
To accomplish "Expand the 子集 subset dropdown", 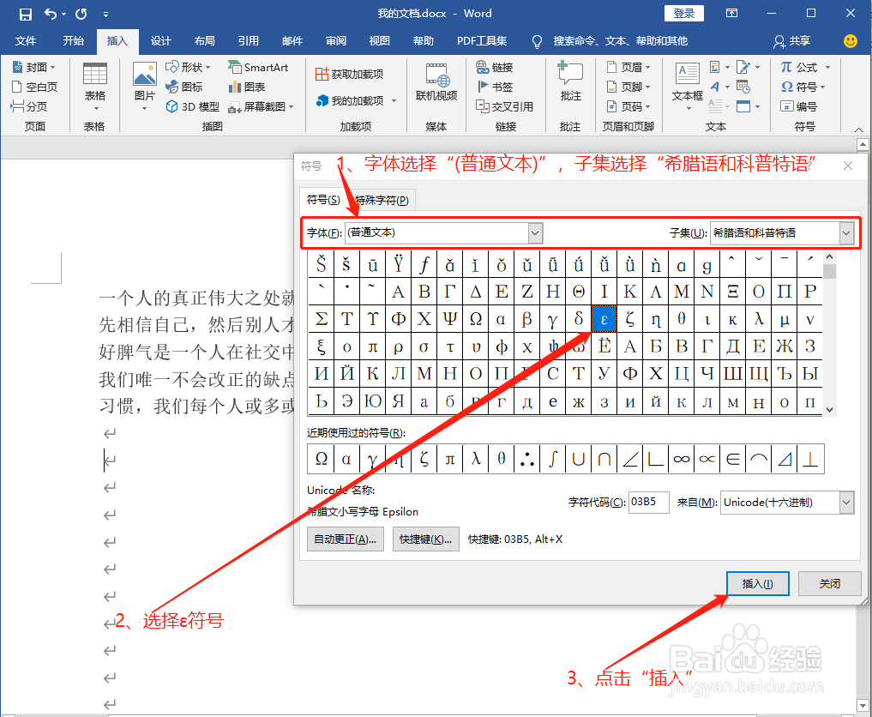I will click(846, 233).
